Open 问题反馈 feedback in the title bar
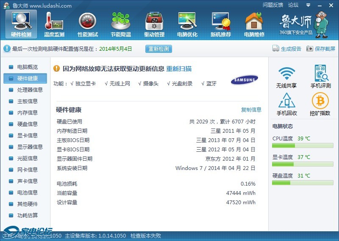The height and width of the screenshot is (241, 339). coord(272,5)
